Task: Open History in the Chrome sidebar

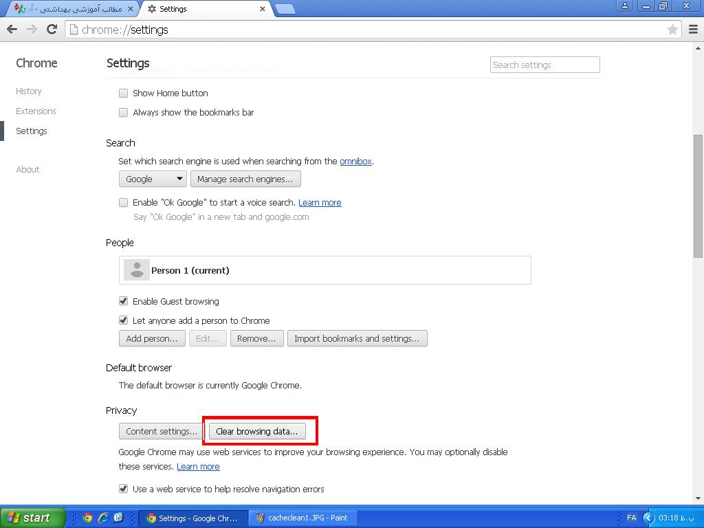Action: (29, 91)
